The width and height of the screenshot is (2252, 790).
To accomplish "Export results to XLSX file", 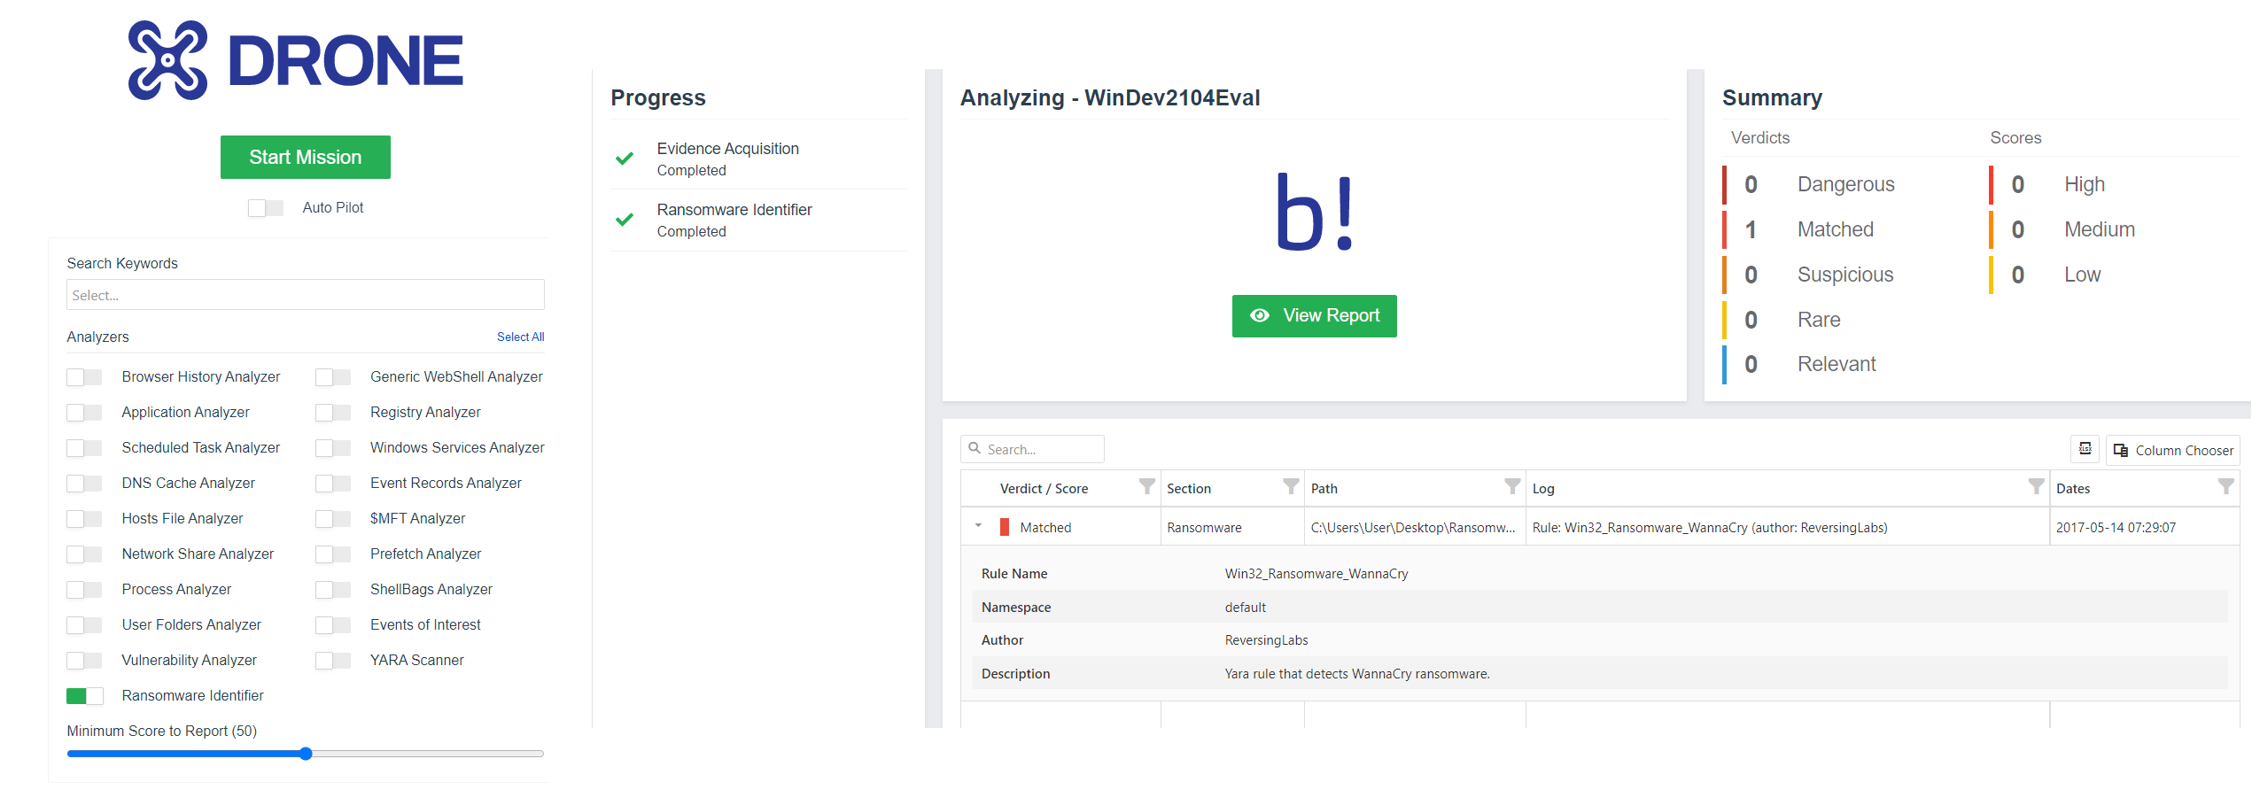I will pyautogui.click(x=2085, y=449).
